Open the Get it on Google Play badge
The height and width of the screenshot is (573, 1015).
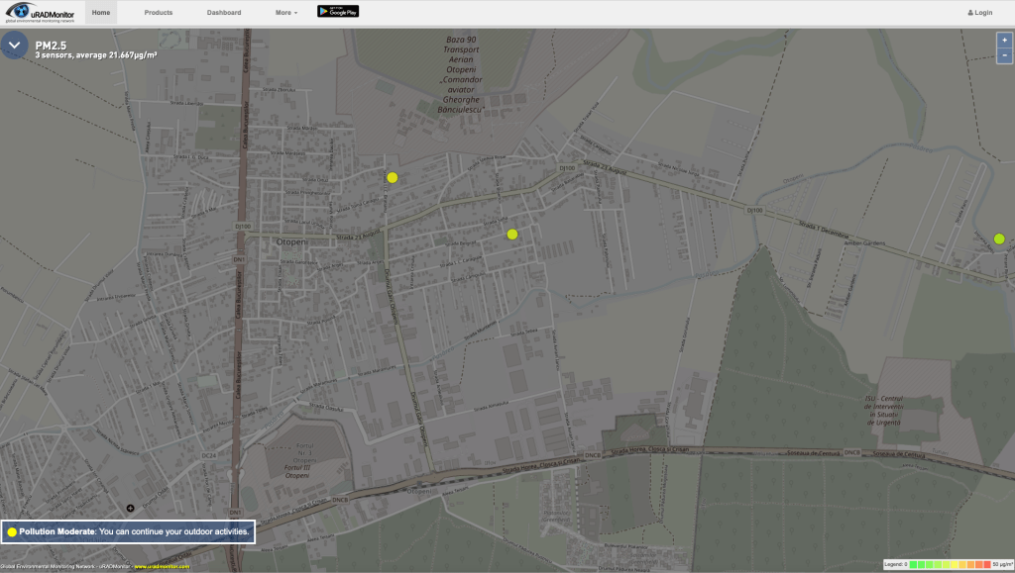click(338, 12)
